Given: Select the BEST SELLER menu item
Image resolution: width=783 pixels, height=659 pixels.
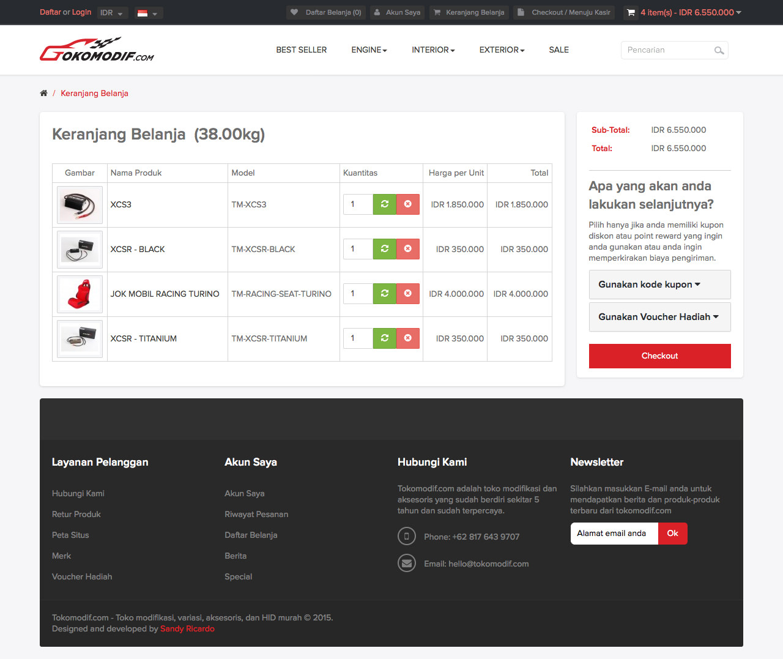Looking at the screenshot, I should pyautogui.click(x=302, y=50).
